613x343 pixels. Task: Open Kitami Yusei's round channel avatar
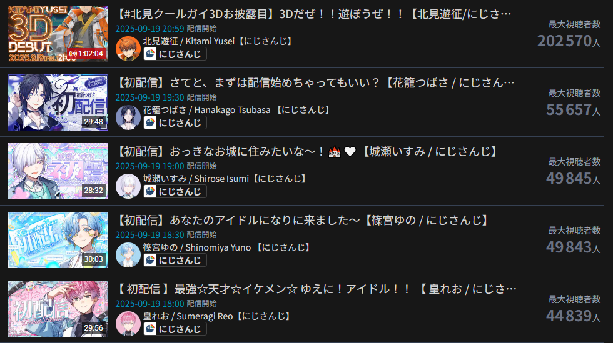pos(128,49)
